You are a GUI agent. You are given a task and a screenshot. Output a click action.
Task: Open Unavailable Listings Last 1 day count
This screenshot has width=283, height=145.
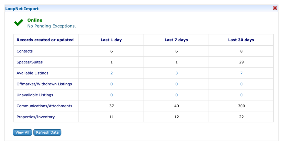click(x=112, y=95)
